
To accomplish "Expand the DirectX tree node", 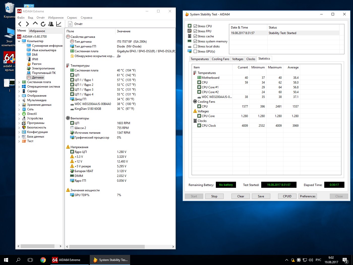I will (x=19, y=114).
